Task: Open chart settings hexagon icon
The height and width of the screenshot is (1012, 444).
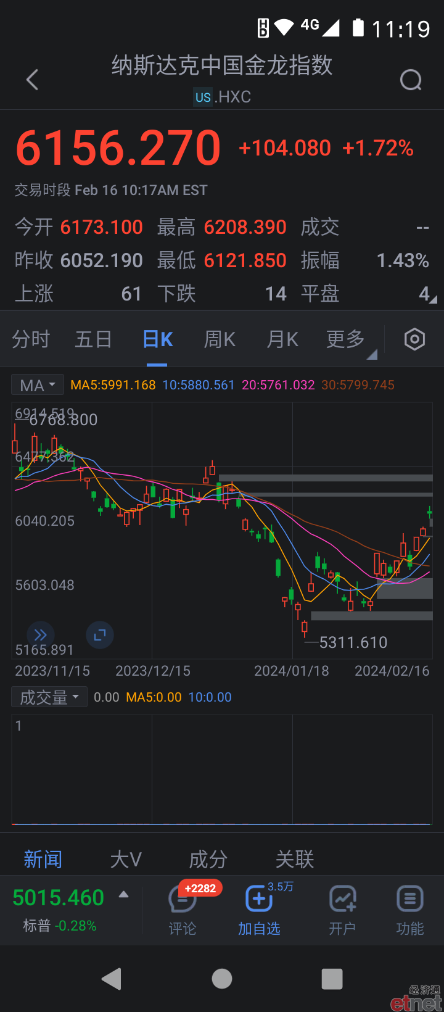Action: pyautogui.click(x=414, y=339)
